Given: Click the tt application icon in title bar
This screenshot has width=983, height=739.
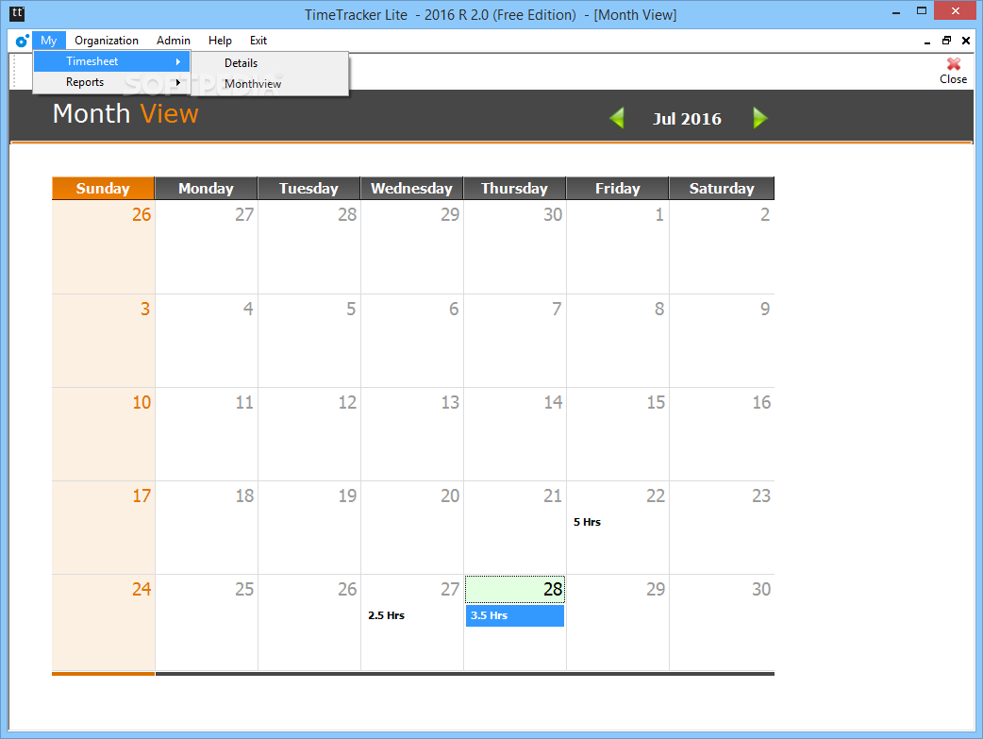Looking at the screenshot, I should tap(17, 13).
